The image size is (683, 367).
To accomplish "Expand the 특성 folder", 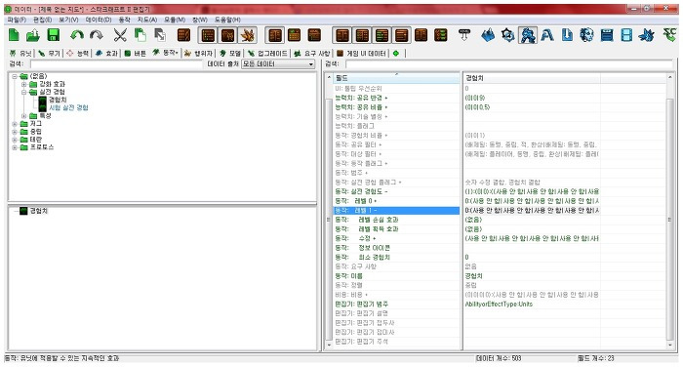I will 24,116.
